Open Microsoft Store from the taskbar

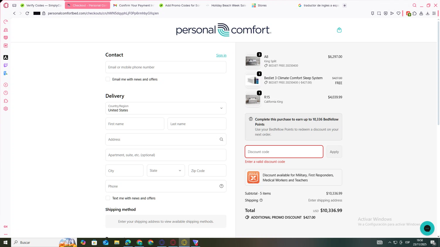pos(94,242)
